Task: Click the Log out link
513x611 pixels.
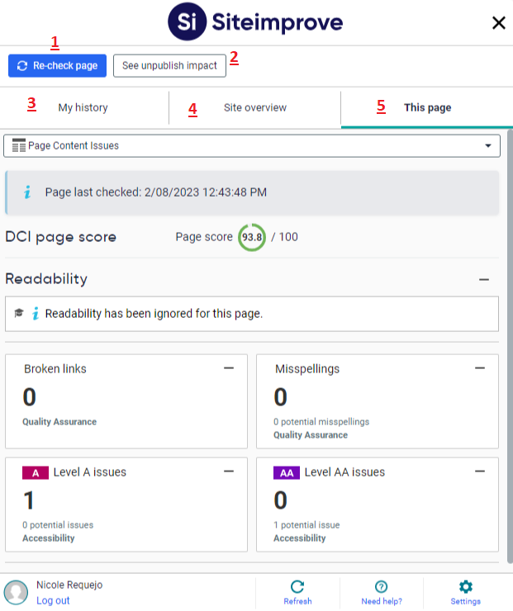Action: 53,600
